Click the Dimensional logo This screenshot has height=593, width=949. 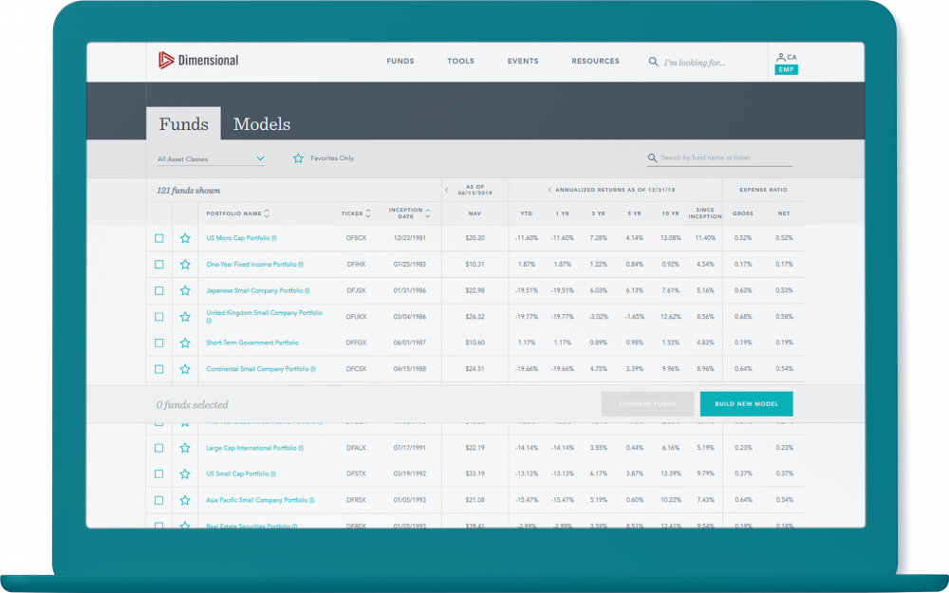(x=198, y=60)
